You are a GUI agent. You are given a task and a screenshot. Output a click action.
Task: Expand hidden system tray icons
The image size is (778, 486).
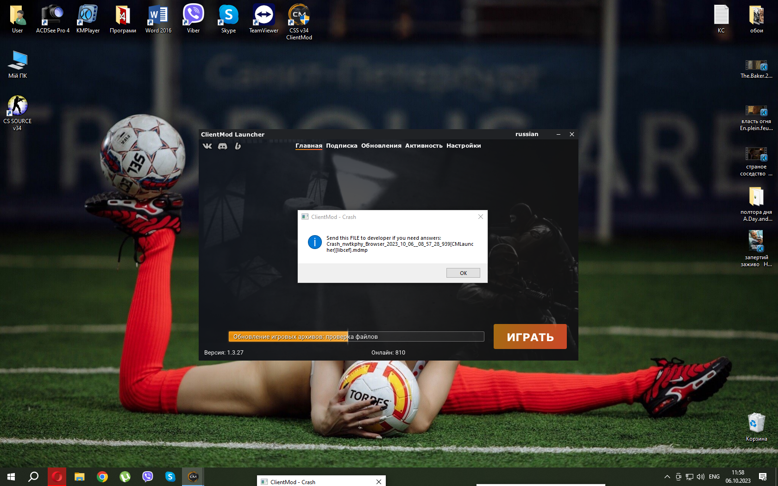tap(667, 476)
